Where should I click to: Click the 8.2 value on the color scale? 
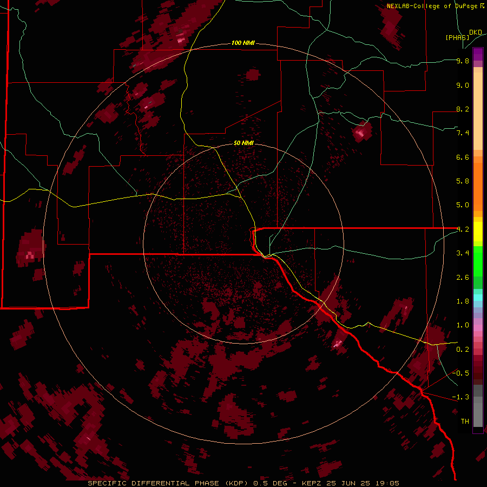click(463, 109)
